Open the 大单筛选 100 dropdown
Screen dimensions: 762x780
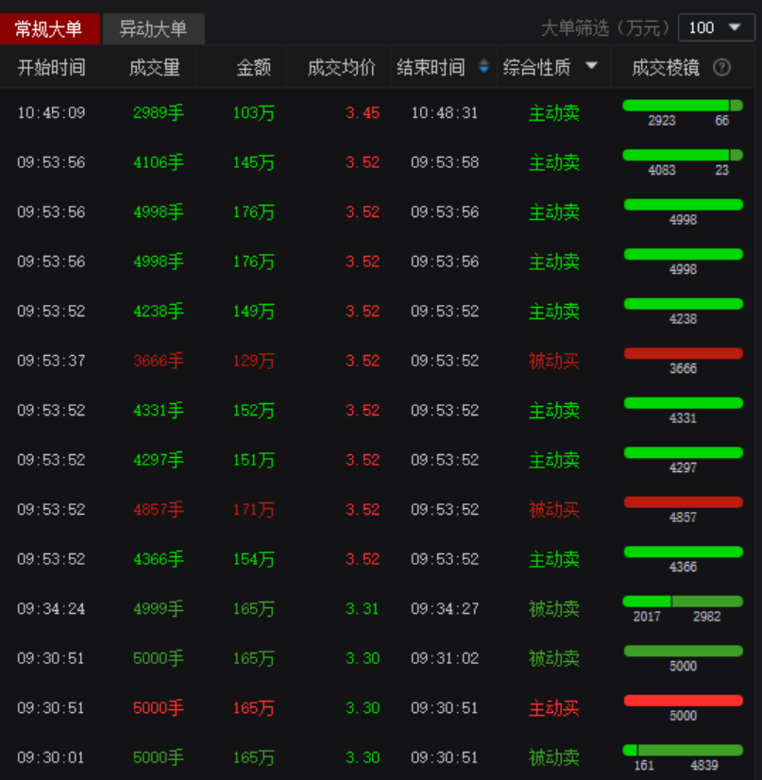(x=717, y=28)
